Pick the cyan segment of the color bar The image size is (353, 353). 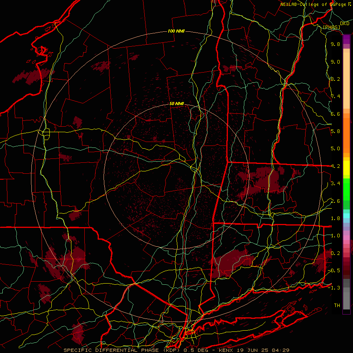point(346,216)
